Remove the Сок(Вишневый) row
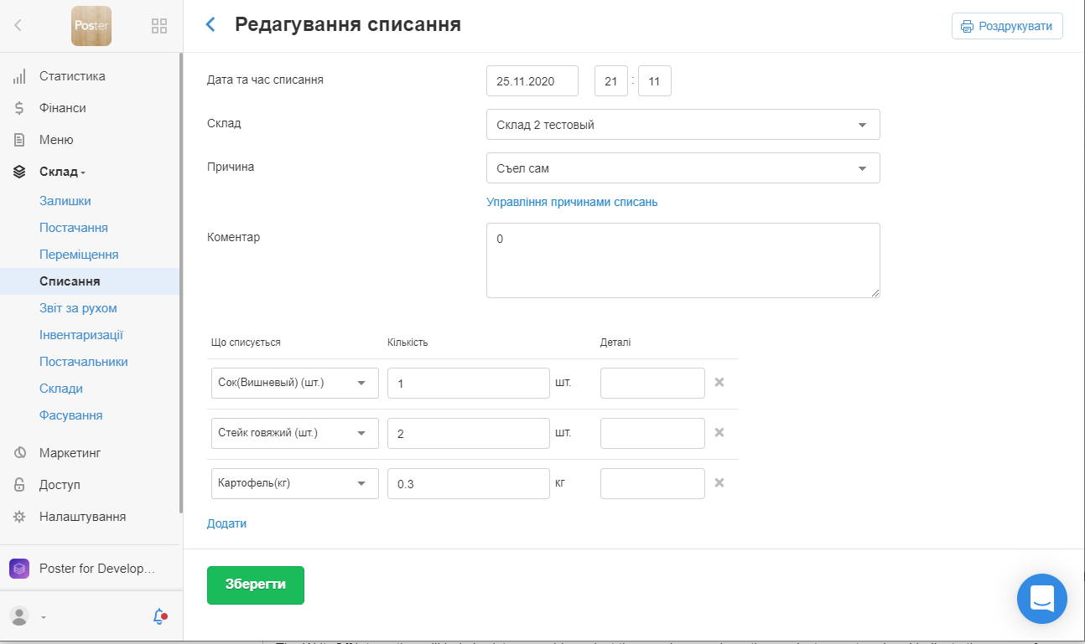Image resolution: width=1085 pixels, height=644 pixels. coord(719,383)
